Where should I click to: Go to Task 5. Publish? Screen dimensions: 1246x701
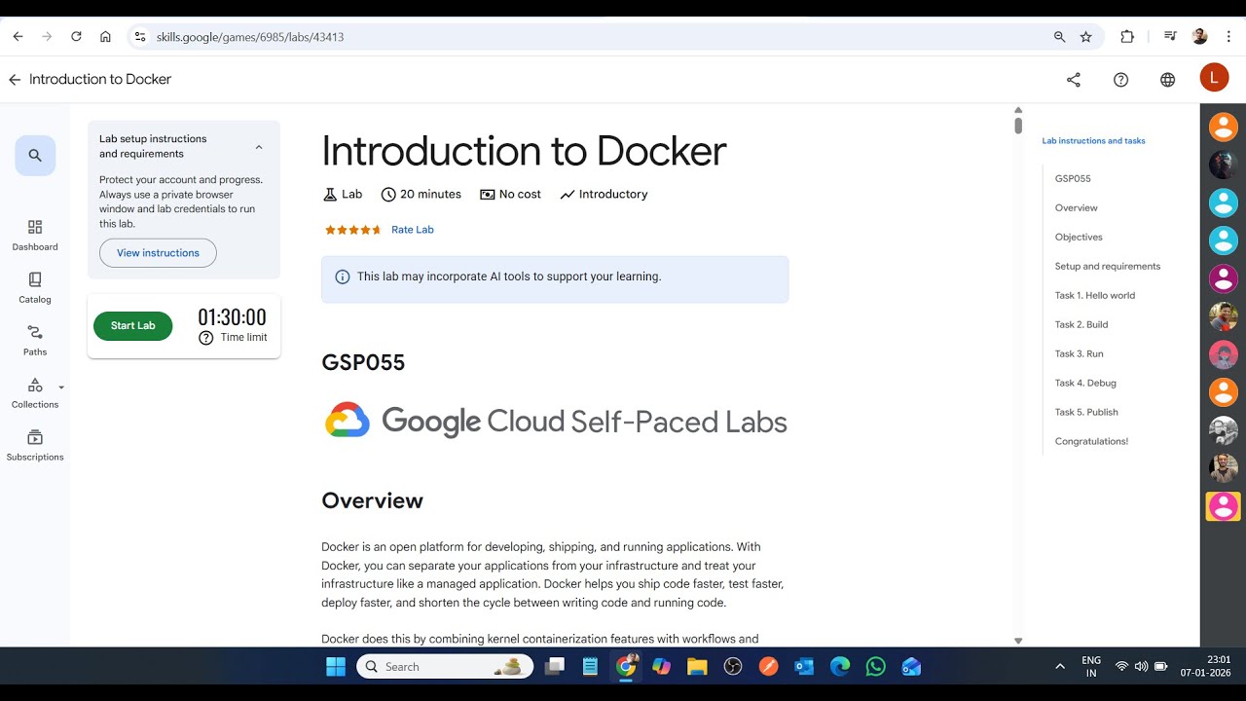tap(1086, 413)
